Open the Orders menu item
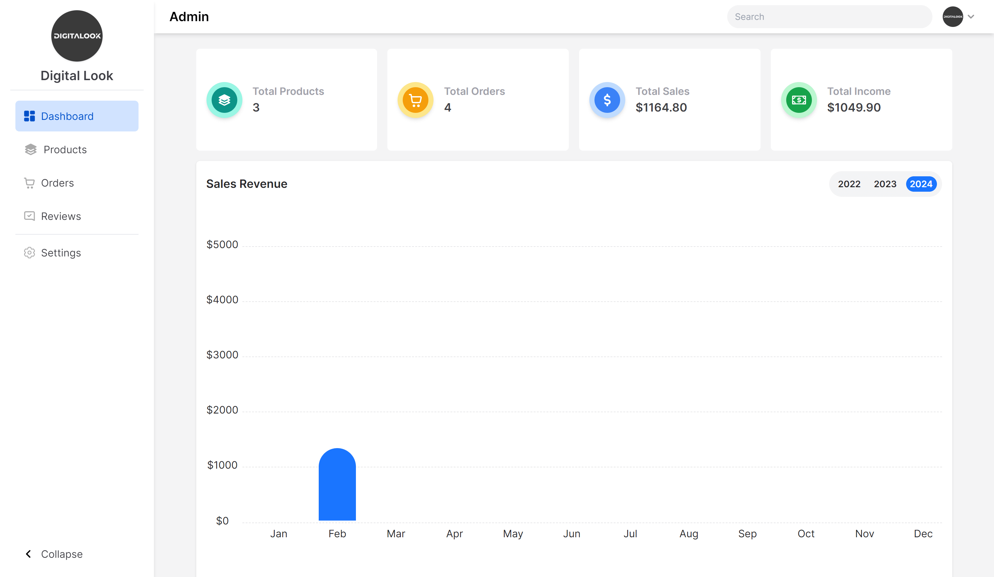994x577 pixels. (58, 183)
